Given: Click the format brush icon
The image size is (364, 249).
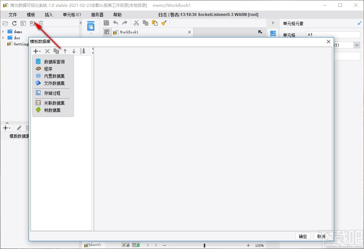Looking at the screenshot, I should coord(164,23).
